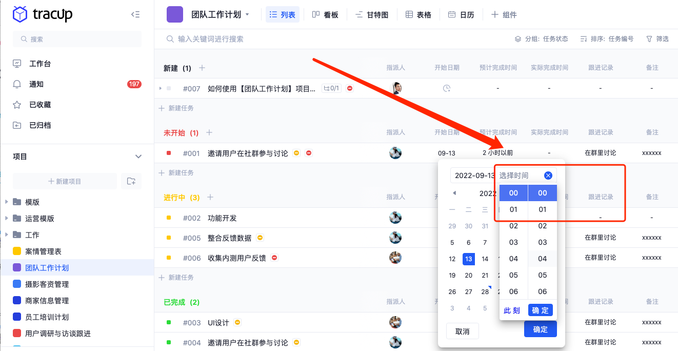Click the subtask 0/1 icon on task #007
Screen dimensions: 678x351
click(x=331, y=88)
